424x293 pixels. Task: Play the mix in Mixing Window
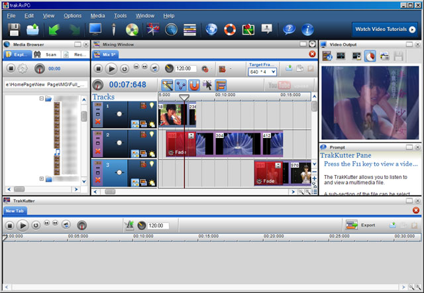(x=111, y=69)
